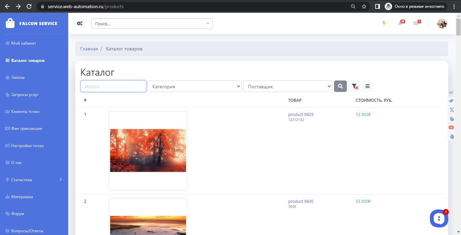Click the Искать catalog search field
461x235 pixels.
tap(113, 87)
